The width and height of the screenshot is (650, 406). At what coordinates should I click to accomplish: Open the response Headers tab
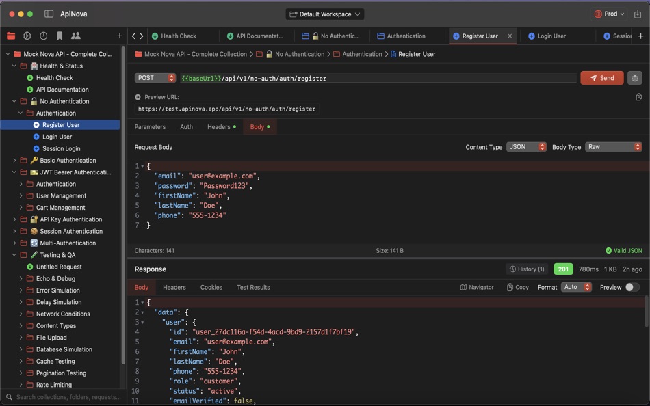click(174, 287)
